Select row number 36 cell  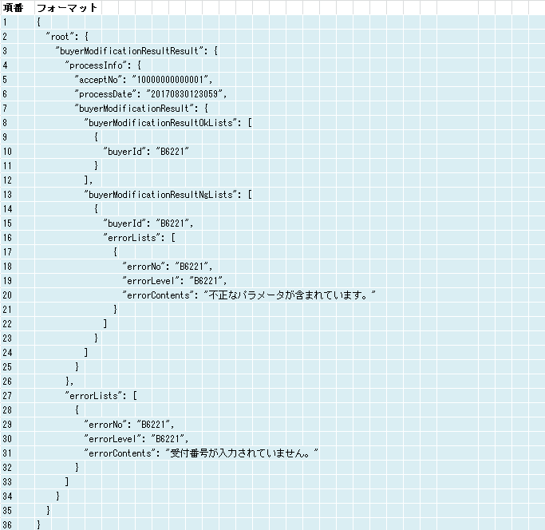click(x=7, y=524)
